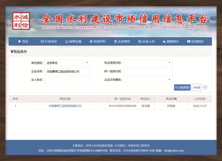Screen dimensions: 222x161
Task: Click the 筛选条件 panel header
Action: [110, 52]
